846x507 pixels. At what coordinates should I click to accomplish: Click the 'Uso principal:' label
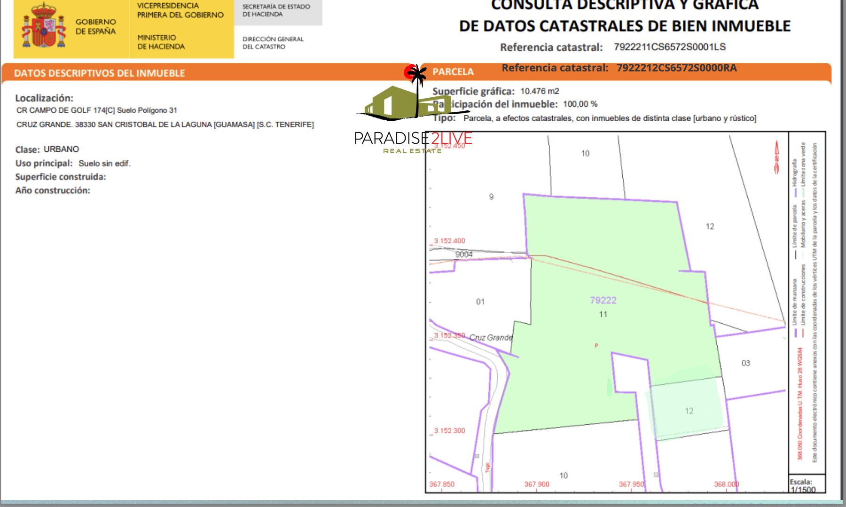(x=44, y=163)
